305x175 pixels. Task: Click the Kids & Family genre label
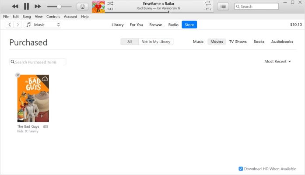[x=28, y=131]
